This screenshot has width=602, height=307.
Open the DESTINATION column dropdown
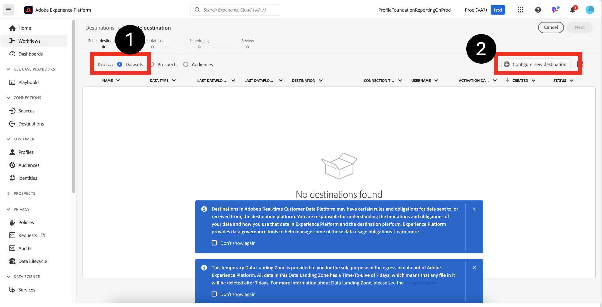coord(321,81)
